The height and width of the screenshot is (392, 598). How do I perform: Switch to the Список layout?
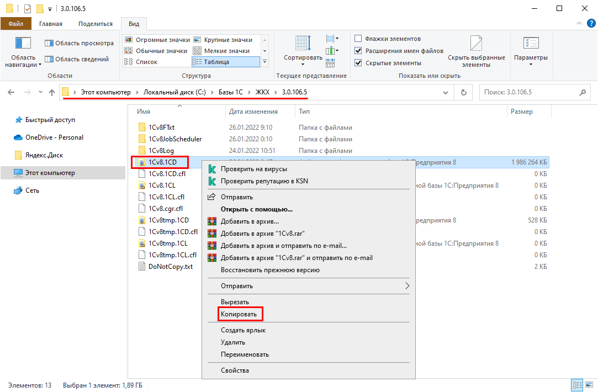point(141,62)
